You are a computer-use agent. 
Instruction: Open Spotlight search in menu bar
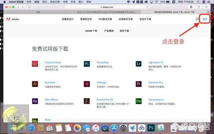[198, 2]
